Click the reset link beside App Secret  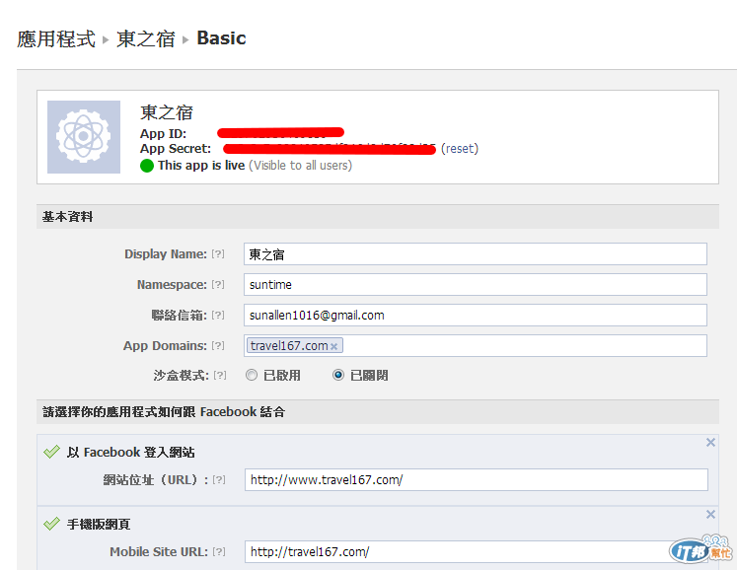tap(459, 149)
